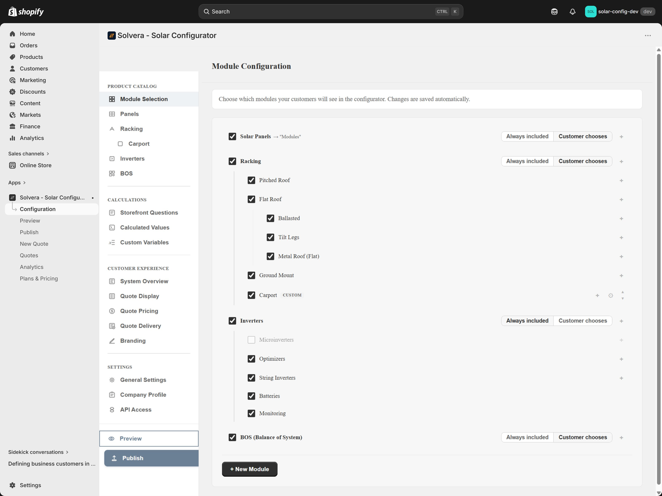Move Carport row down with arrow

623,298
